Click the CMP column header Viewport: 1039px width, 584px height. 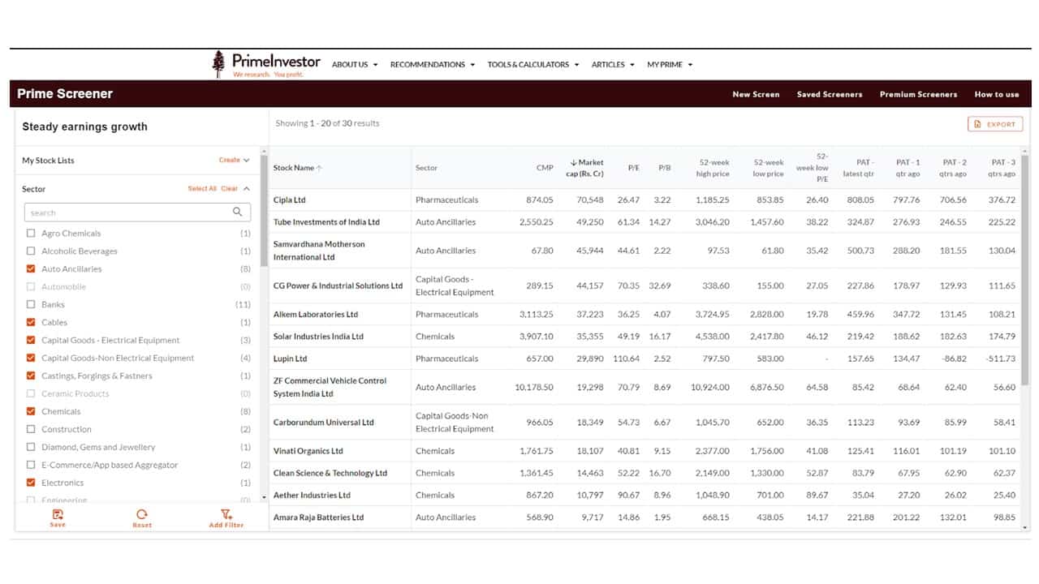coord(545,168)
